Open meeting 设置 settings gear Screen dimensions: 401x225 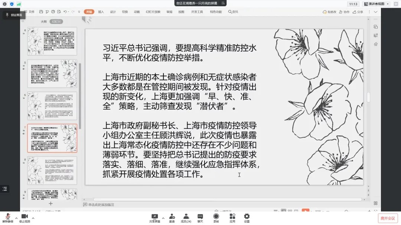point(247,218)
